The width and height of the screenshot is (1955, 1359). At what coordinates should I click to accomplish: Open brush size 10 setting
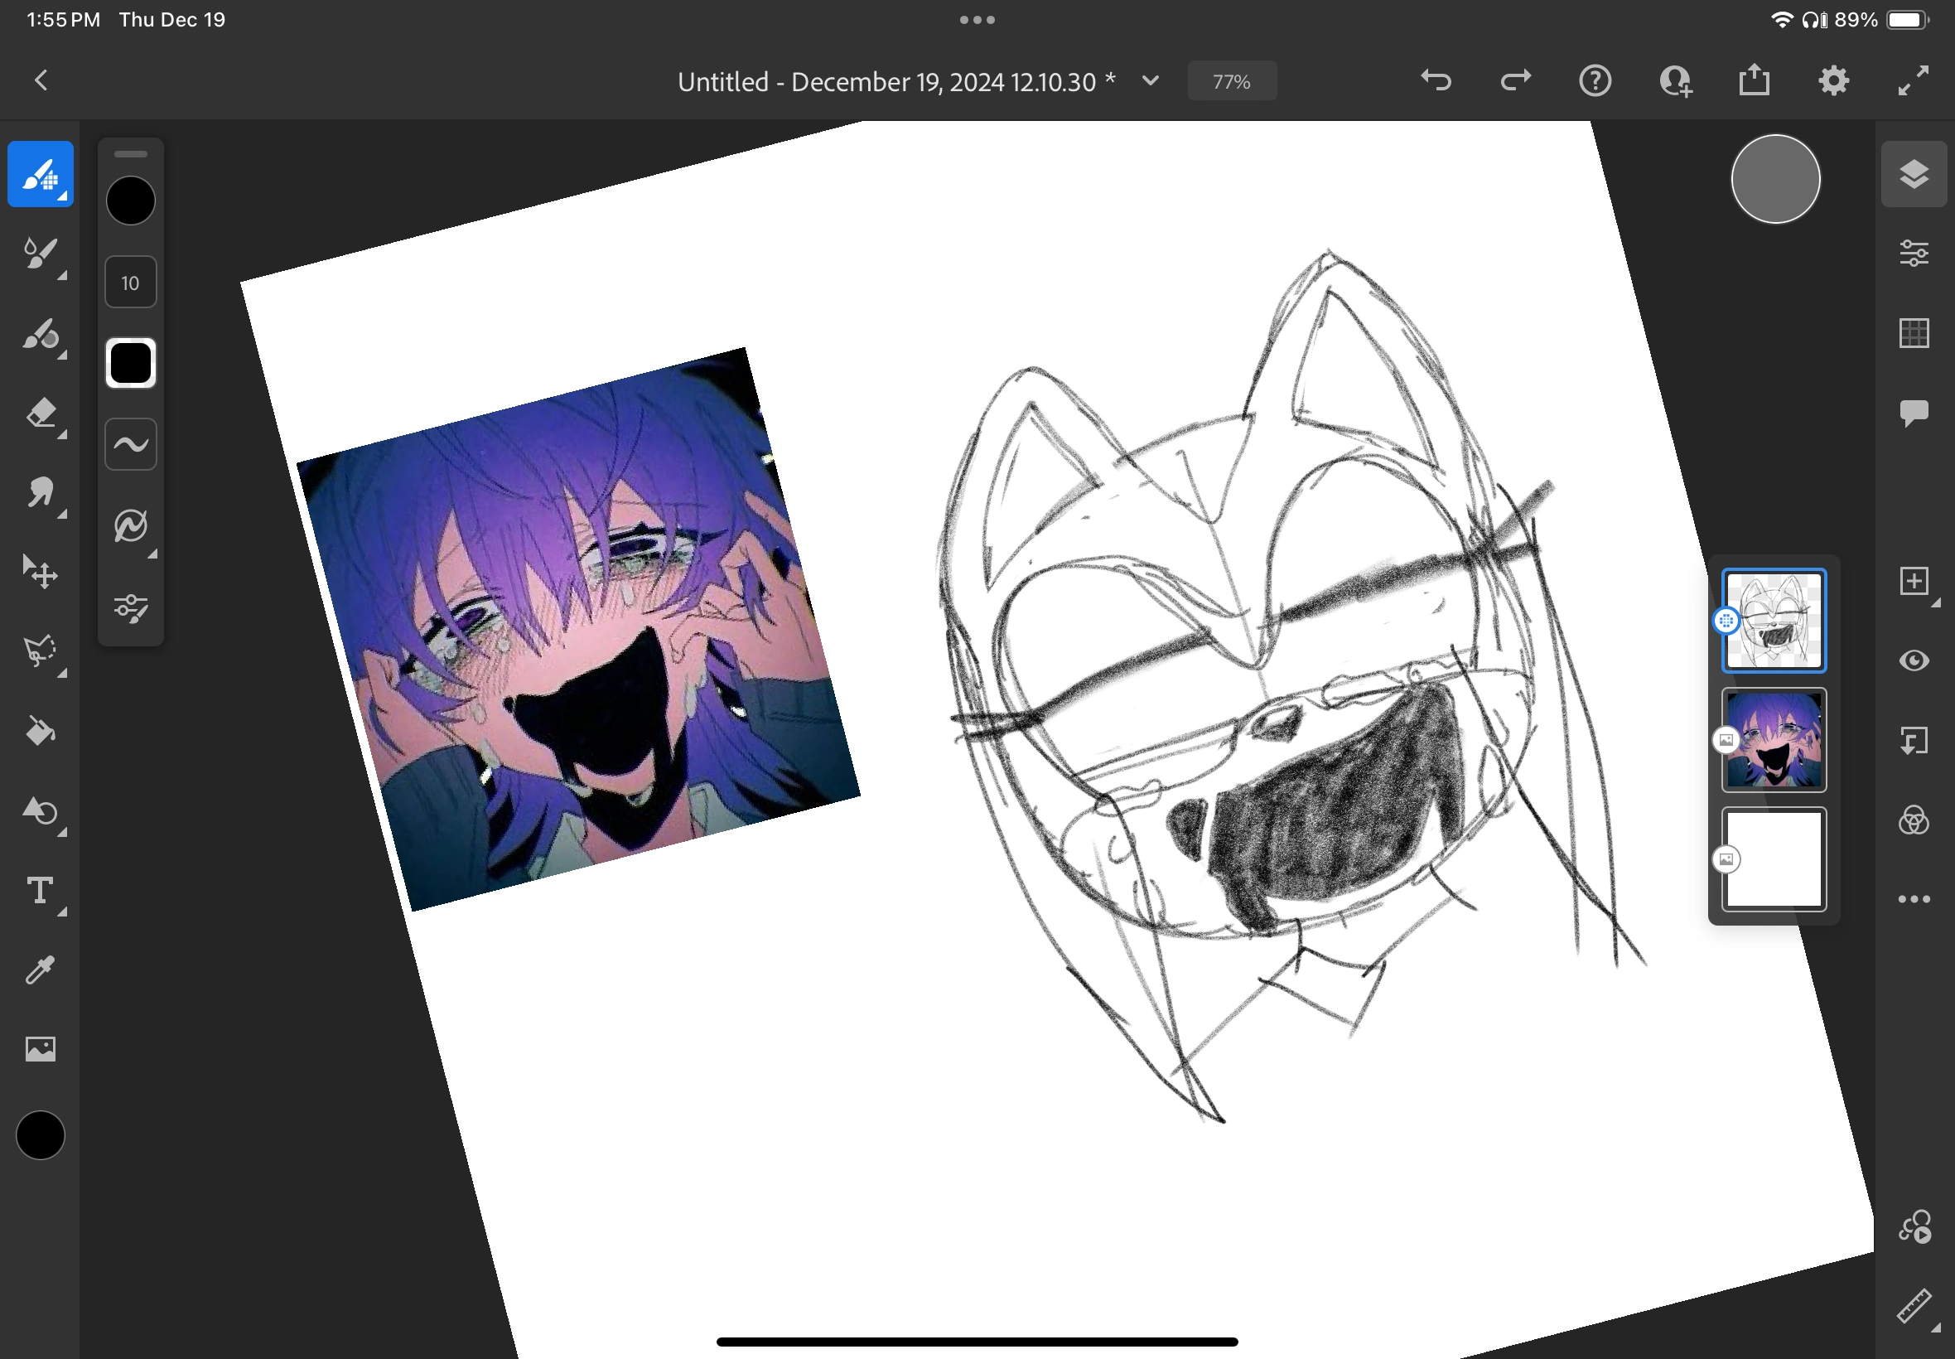tap(130, 283)
